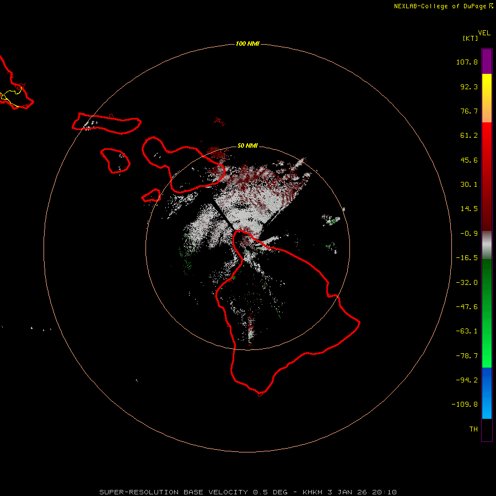Screen dimensions: 496x496
Task: Click the -16.5 velocity scale value
Action: (467, 258)
